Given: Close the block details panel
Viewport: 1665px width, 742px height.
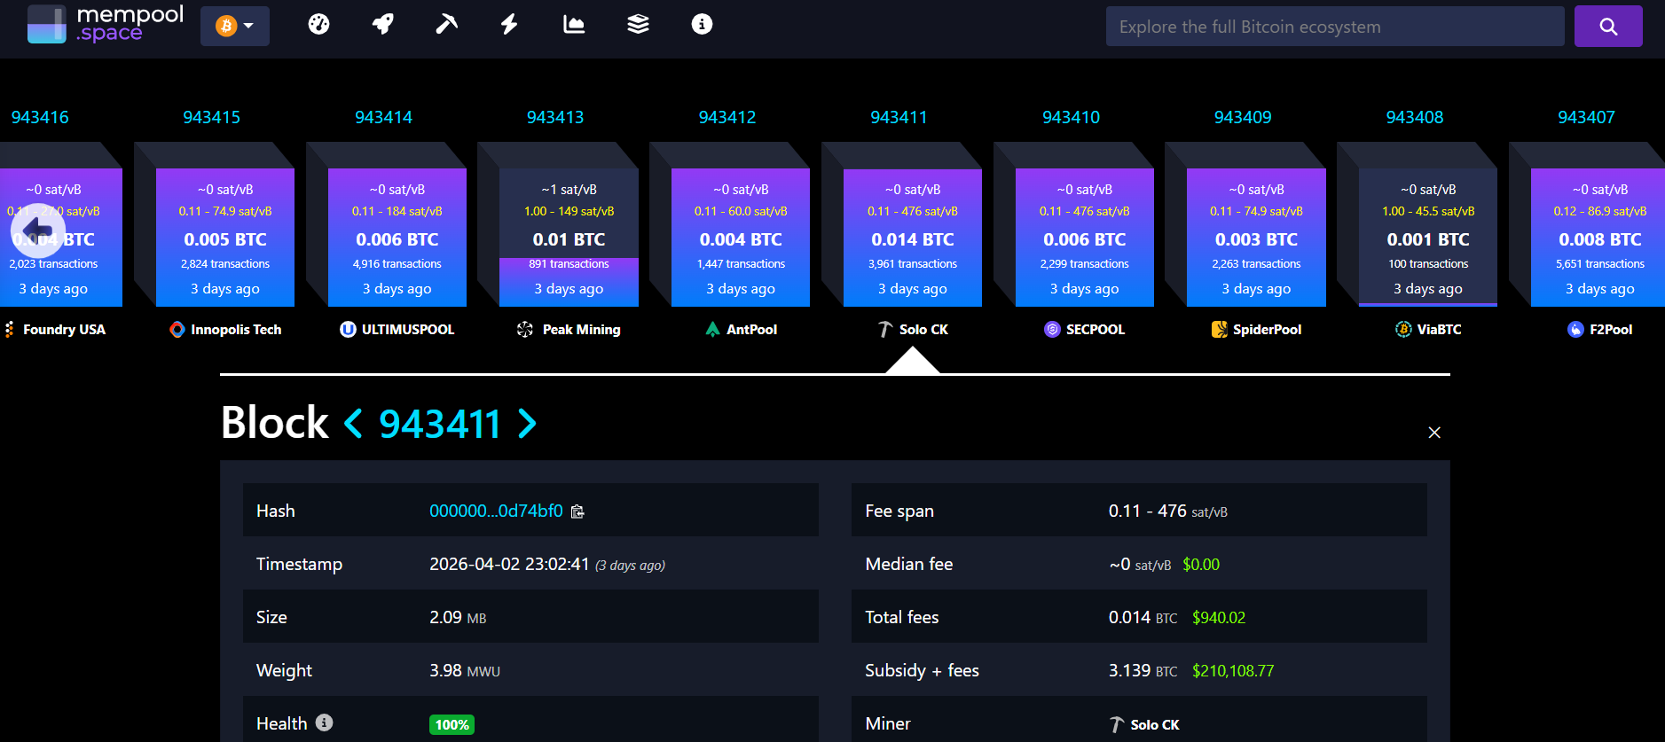Looking at the screenshot, I should (1434, 433).
